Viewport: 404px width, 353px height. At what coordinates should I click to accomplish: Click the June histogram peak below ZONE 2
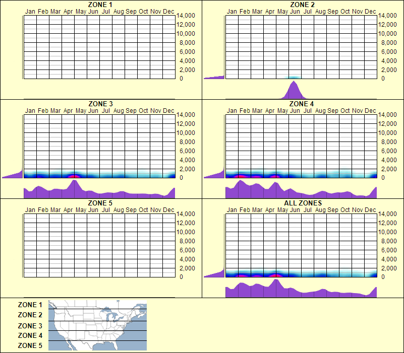click(294, 90)
